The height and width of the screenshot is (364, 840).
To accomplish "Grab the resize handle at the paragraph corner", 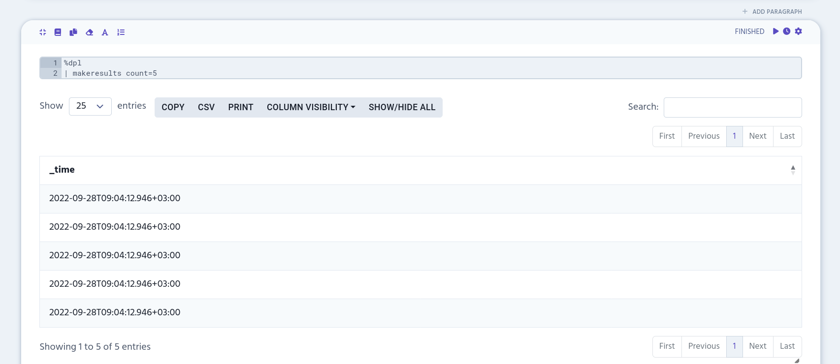I will (797, 361).
